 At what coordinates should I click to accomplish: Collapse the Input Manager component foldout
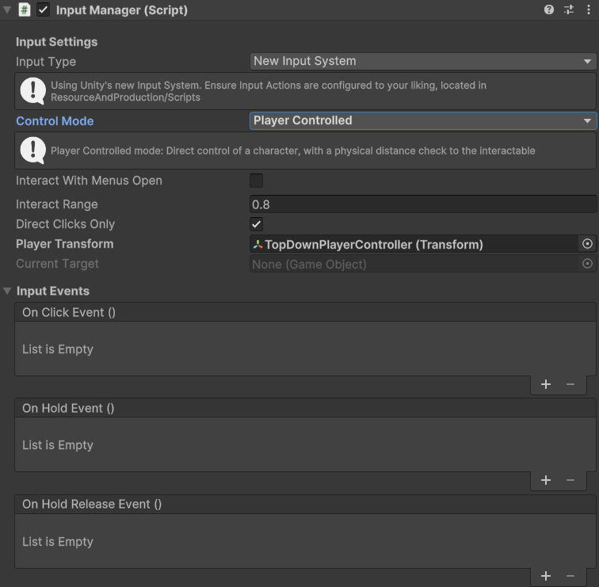tap(8, 10)
